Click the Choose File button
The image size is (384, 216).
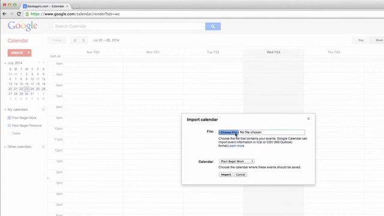(228, 132)
